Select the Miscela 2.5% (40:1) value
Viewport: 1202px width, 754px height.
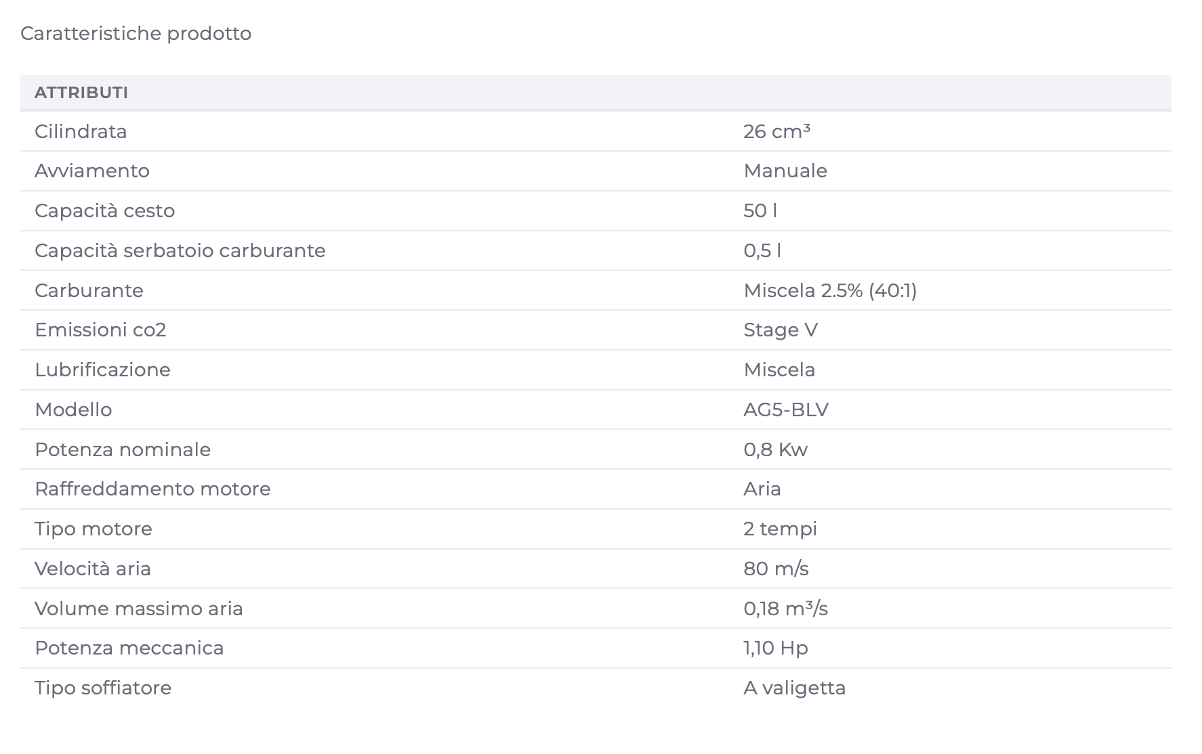pos(830,290)
